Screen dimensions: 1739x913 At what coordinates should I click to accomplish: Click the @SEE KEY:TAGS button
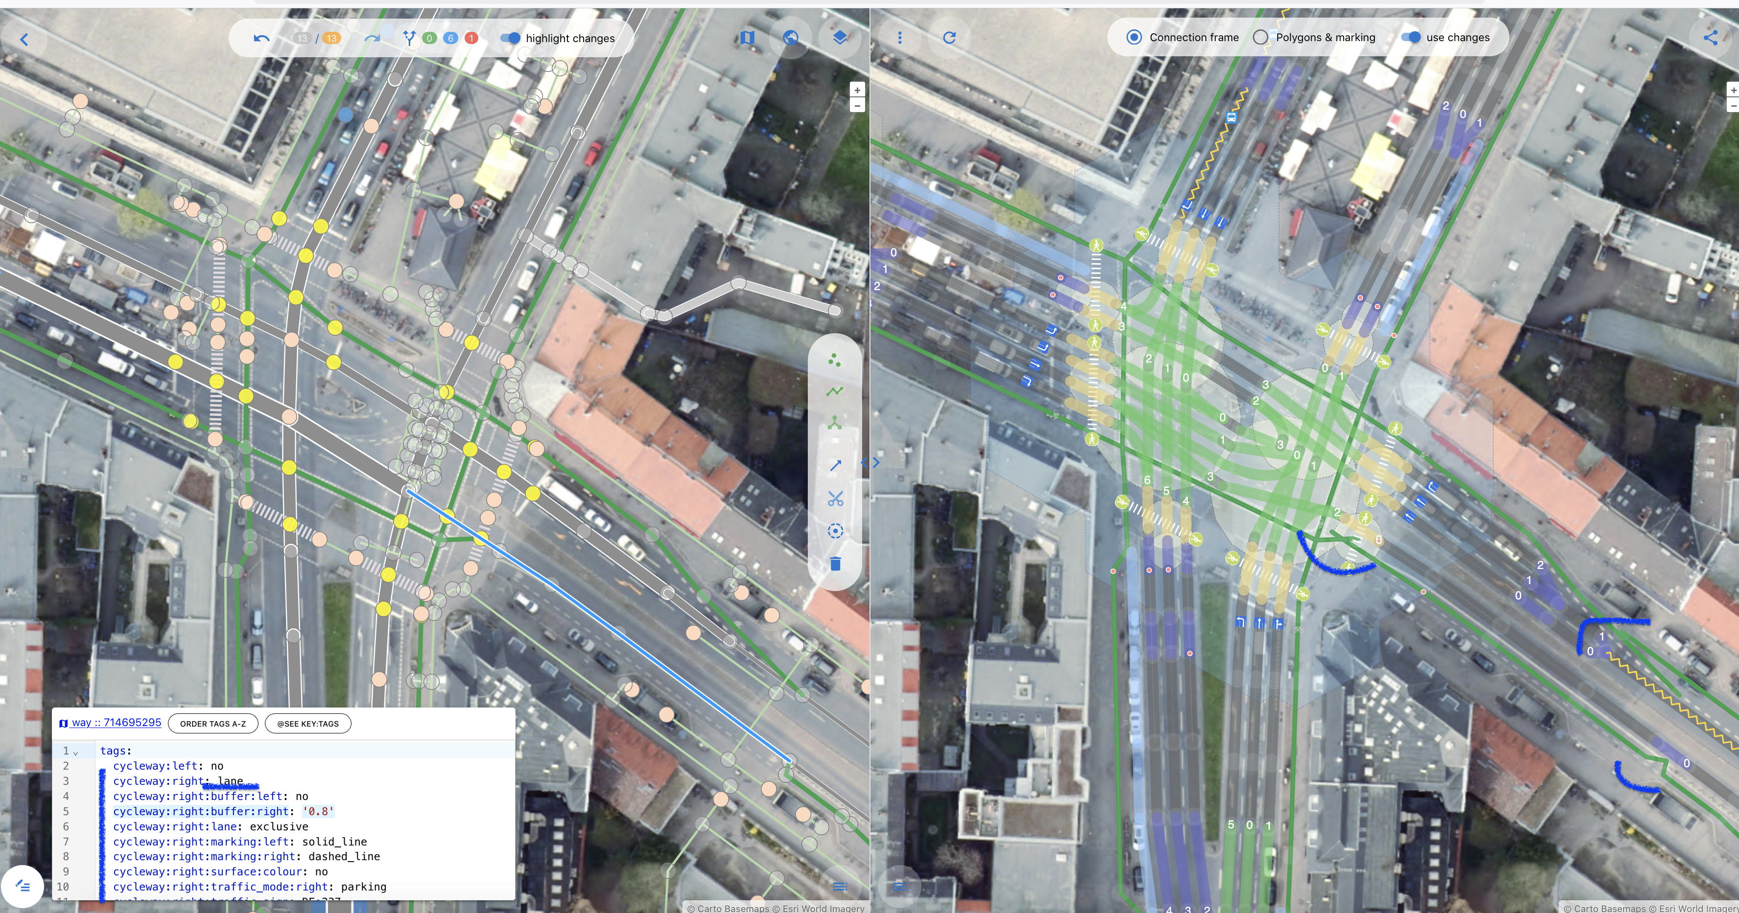308,723
